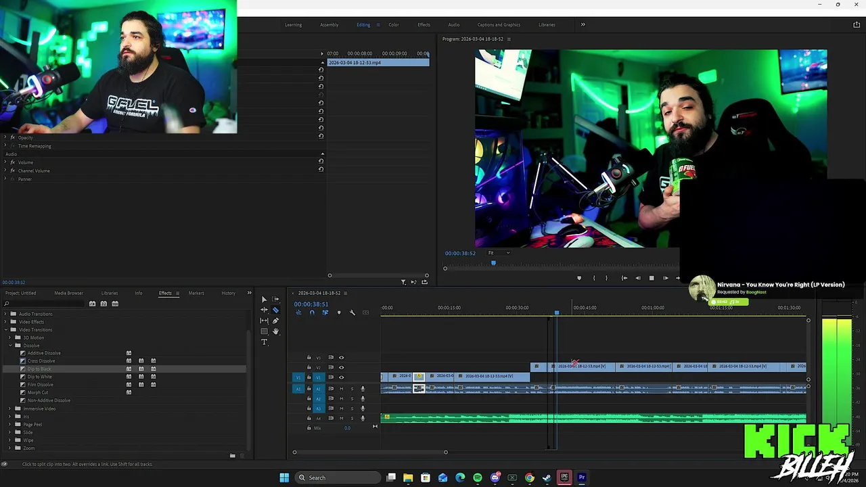Toggle track lock on A2
Viewport: 866px width, 487px height.
pos(309,399)
